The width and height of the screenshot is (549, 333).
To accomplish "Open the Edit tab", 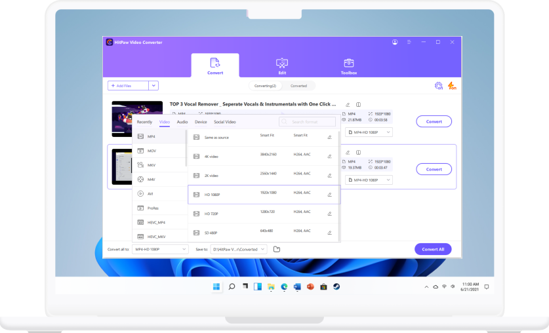I will [282, 66].
